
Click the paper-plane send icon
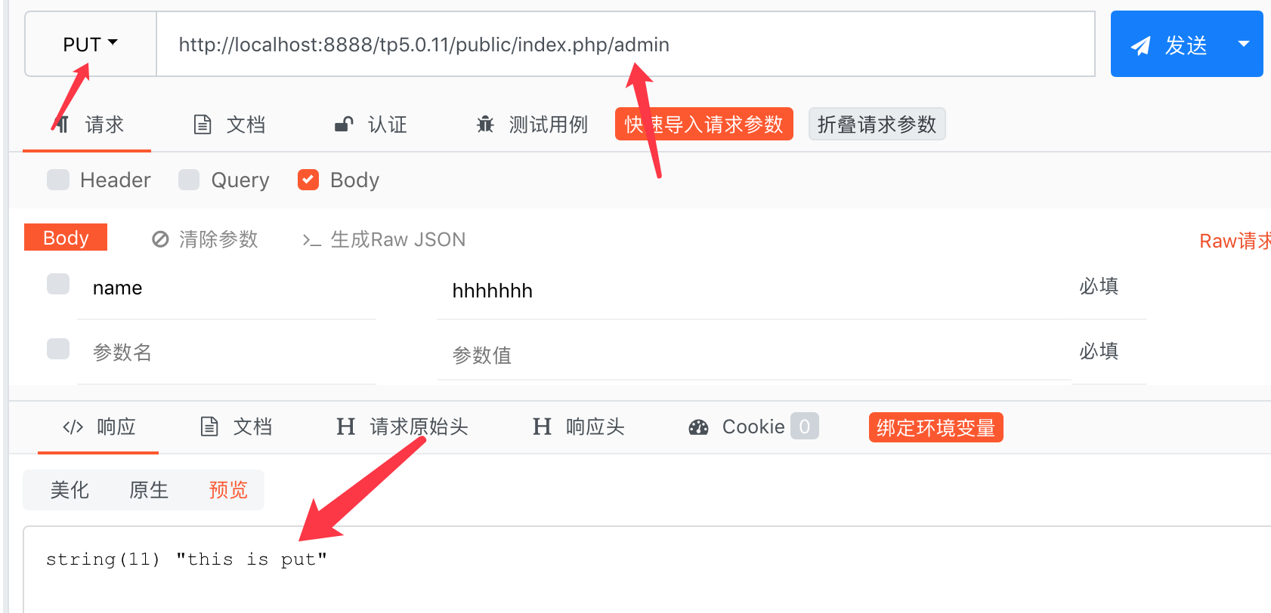point(1141,45)
